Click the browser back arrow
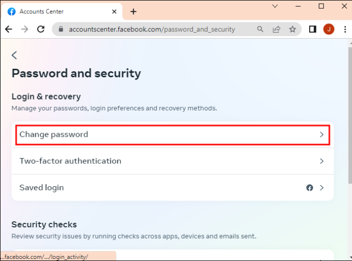The image size is (352, 261). click(x=9, y=29)
